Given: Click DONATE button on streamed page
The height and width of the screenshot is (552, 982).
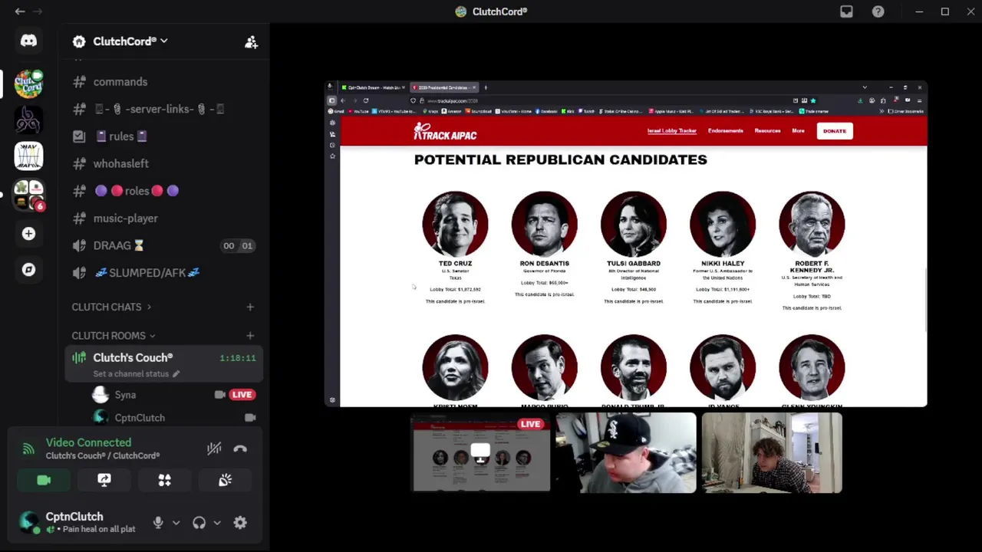Looking at the screenshot, I should point(835,131).
